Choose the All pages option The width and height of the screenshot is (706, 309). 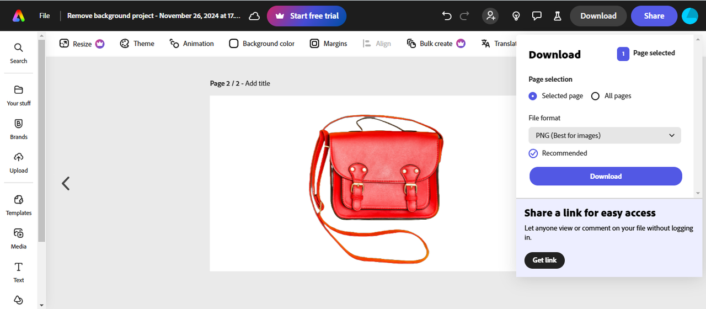pyautogui.click(x=611, y=96)
